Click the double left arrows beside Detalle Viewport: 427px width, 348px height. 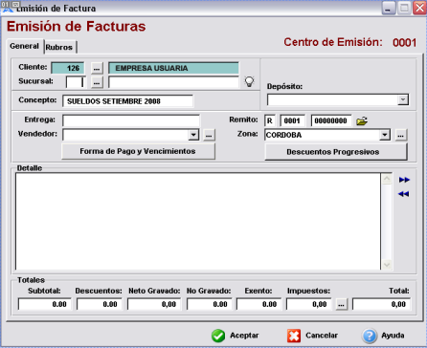click(x=404, y=194)
